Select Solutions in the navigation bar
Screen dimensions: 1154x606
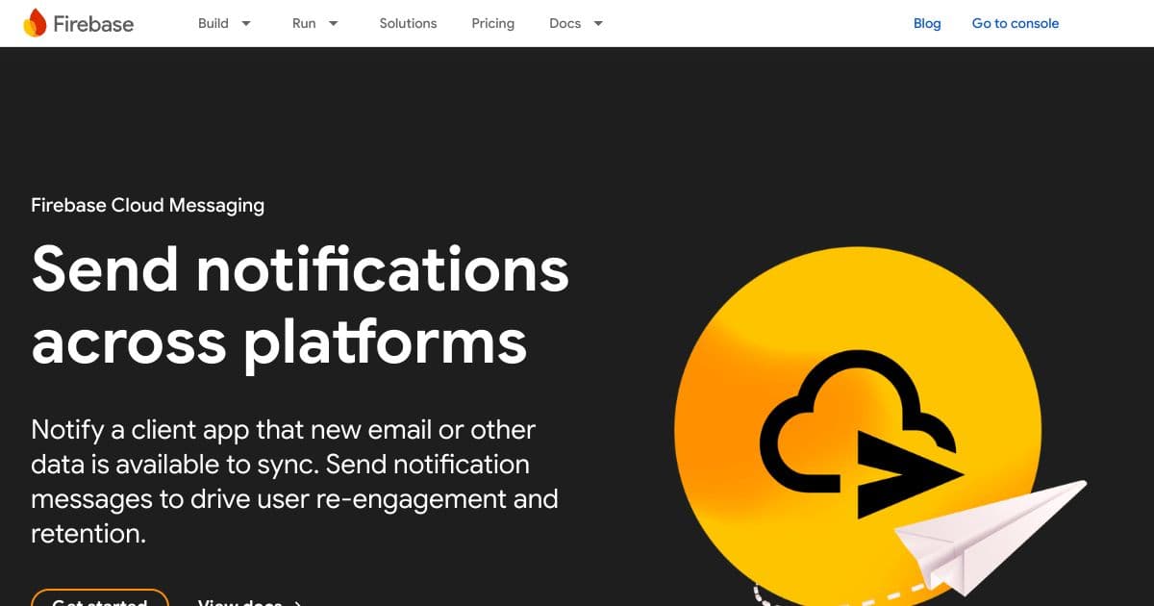point(408,23)
